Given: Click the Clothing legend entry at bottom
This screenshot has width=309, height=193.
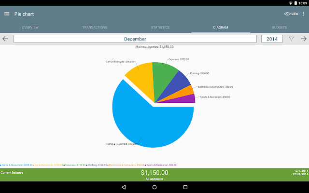Looking at the screenshot, I should coord(97,165).
